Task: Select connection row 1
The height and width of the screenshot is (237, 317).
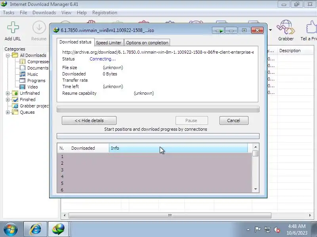Action: click(x=155, y=156)
